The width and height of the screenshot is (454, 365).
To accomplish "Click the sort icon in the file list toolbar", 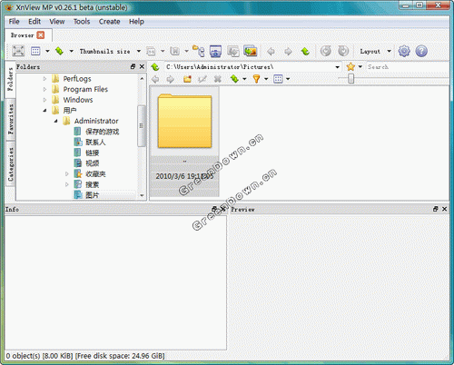I will (234, 79).
